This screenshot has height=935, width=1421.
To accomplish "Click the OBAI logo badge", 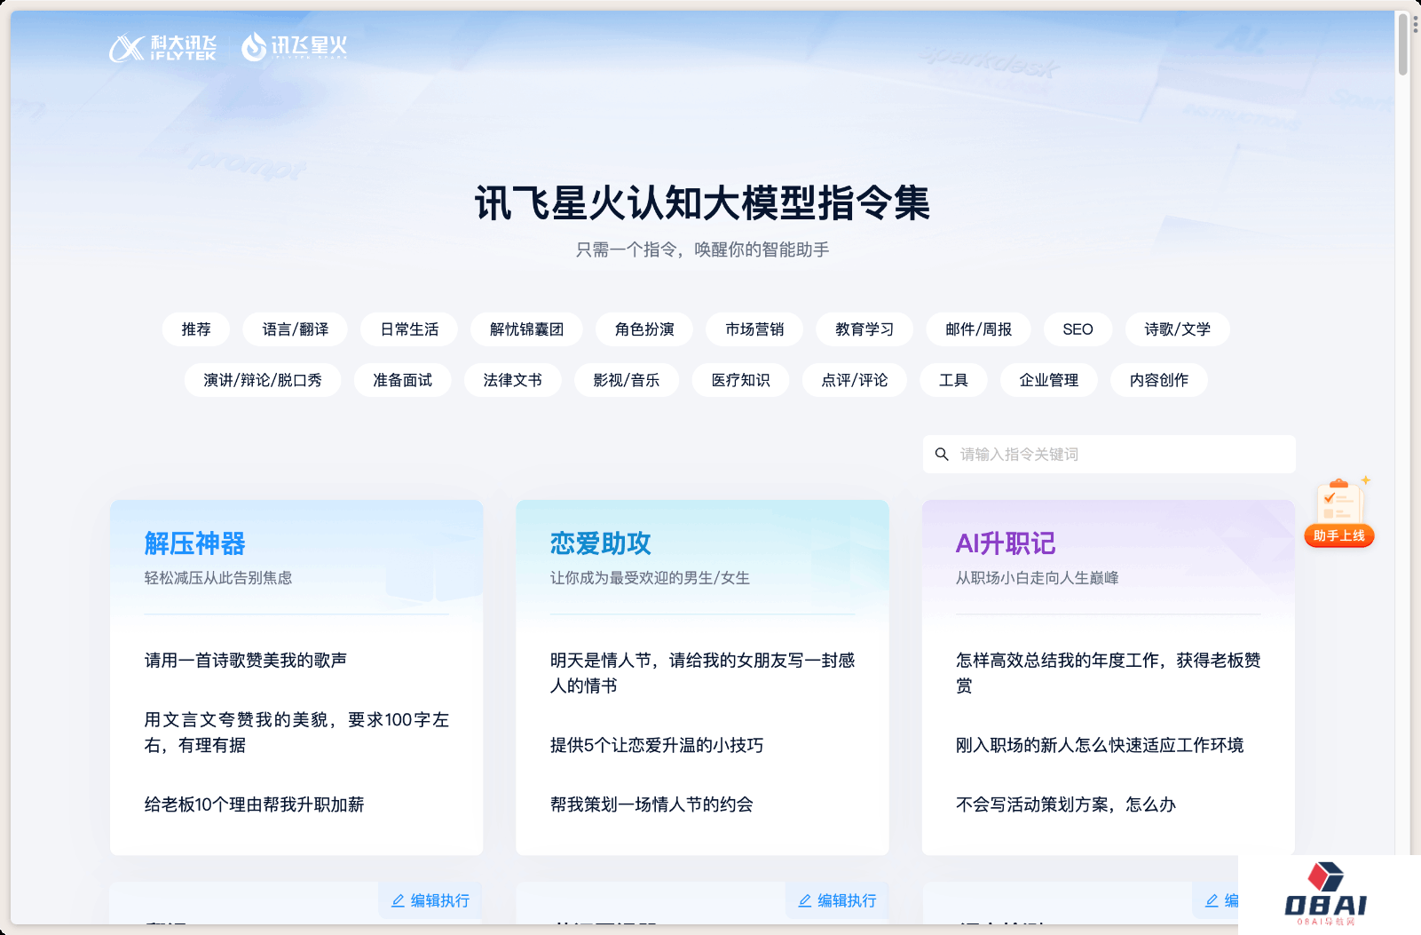I will coord(1327,895).
